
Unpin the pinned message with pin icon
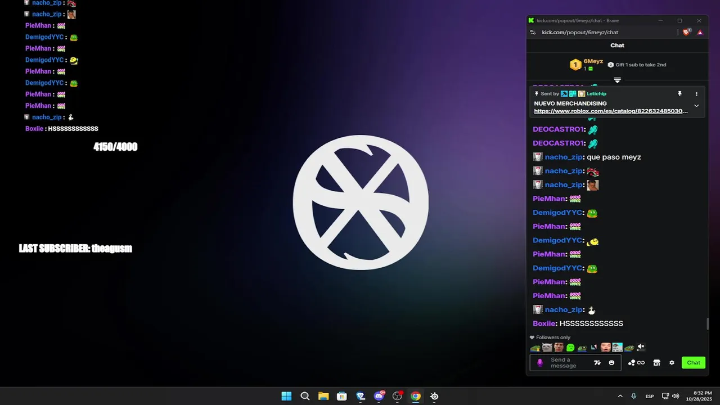click(679, 94)
